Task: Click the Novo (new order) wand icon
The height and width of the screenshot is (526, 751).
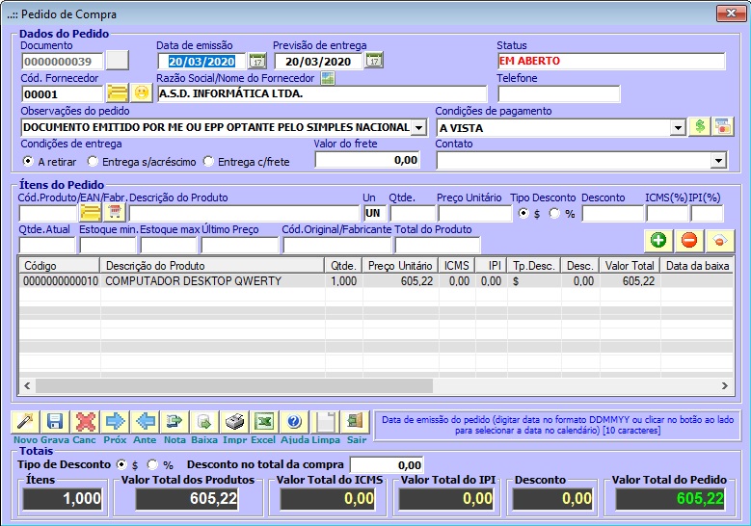Action: [x=25, y=422]
